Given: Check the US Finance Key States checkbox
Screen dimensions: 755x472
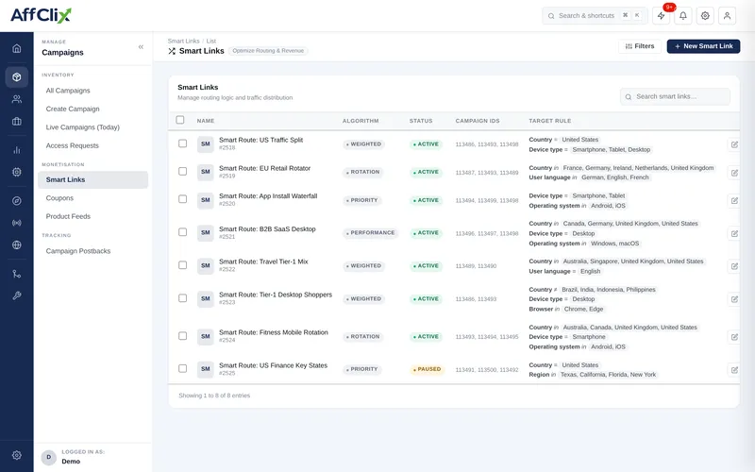Looking at the screenshot, I should coord(182,368).
